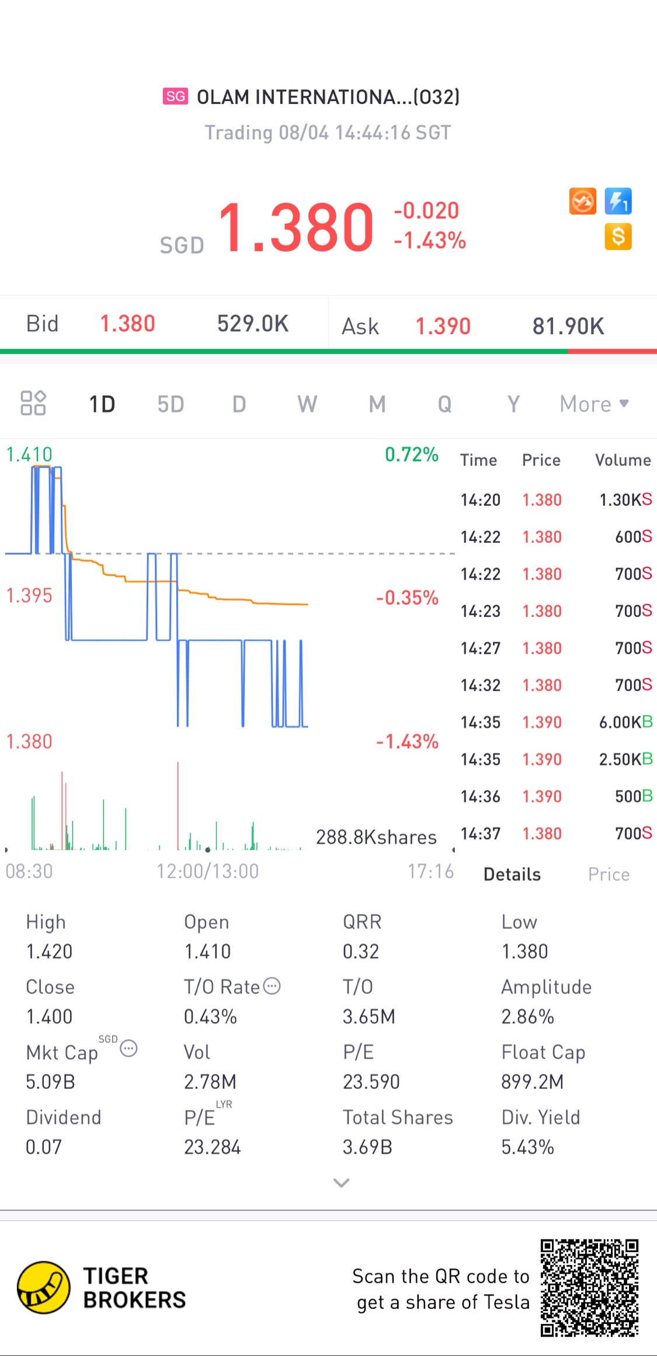Tap the green and red bid-ask ratio bar
The image size is (657, 1356).
(x=328, y=352)
